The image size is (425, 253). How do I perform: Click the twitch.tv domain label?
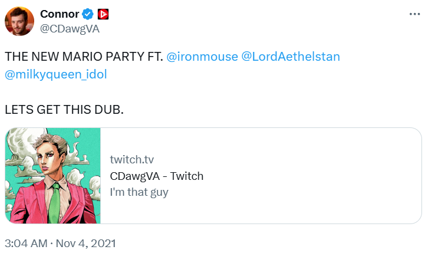(131, 159)
